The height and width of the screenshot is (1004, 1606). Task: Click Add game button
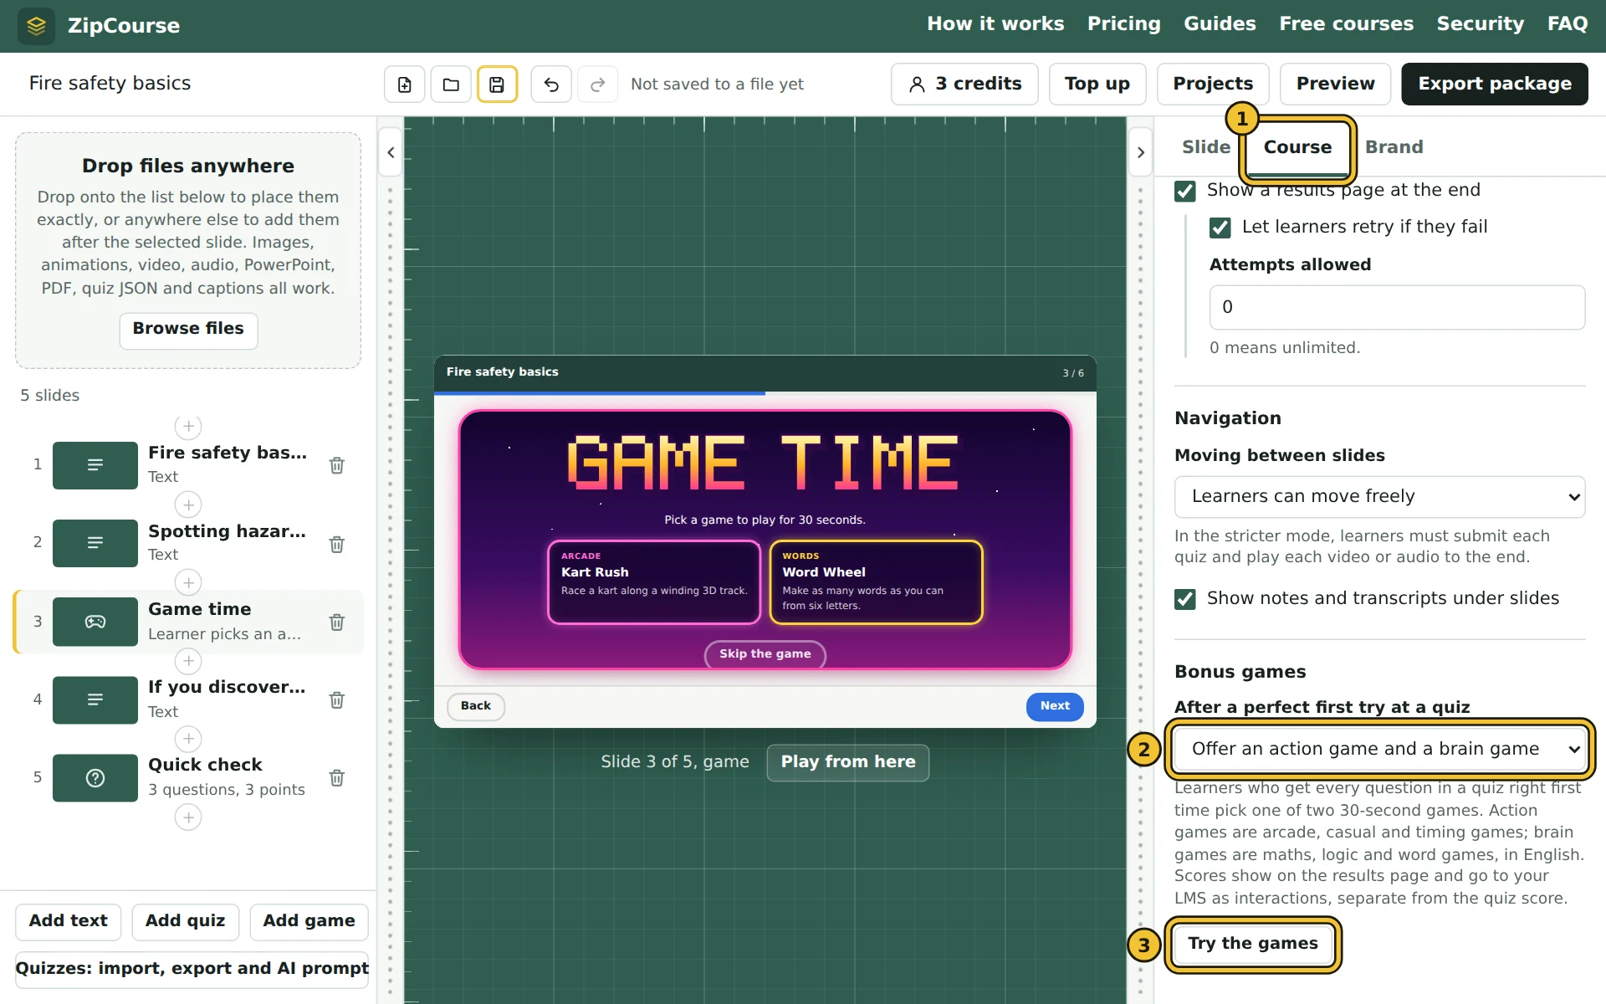[309, 922]
